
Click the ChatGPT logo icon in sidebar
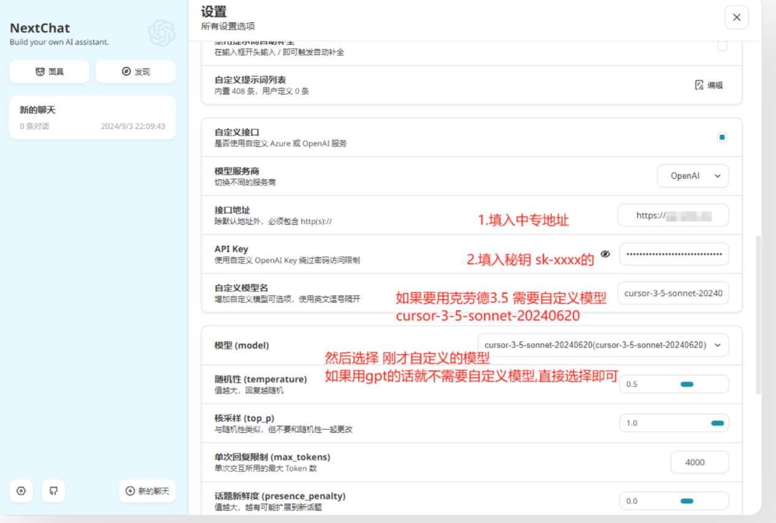(161, 33)
